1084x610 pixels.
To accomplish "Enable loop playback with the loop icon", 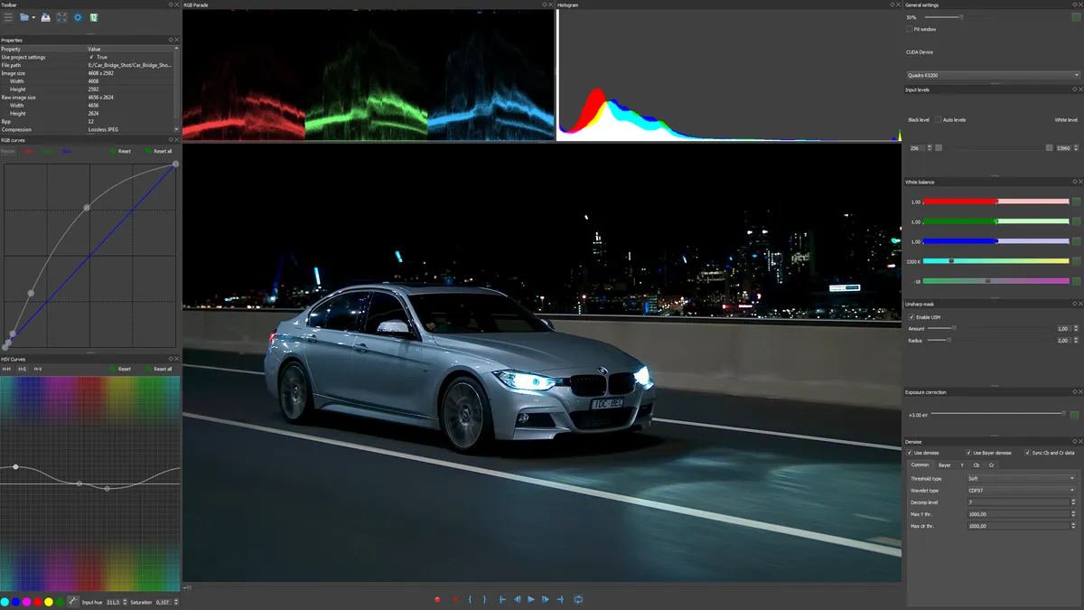I will pos(579,599).
